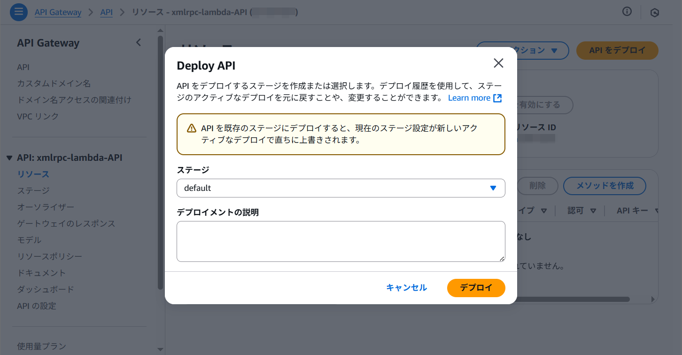
Task: Click the warning triangle icon in alert
Action: pyautogui.click(x=192, y=128)
